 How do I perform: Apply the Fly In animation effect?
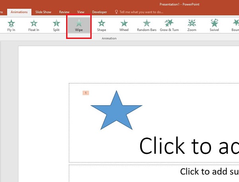coord(11,25)
